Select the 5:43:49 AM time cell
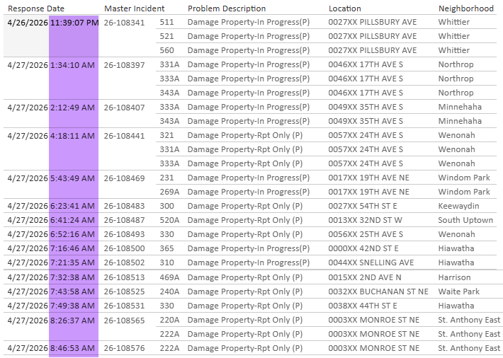 tap(72, 178)
